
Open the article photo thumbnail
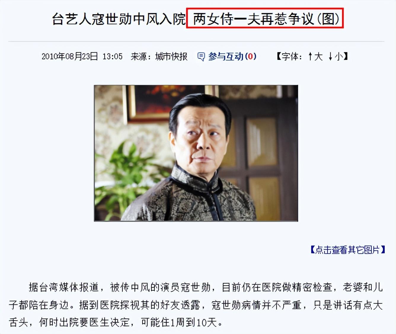(196, 153)
